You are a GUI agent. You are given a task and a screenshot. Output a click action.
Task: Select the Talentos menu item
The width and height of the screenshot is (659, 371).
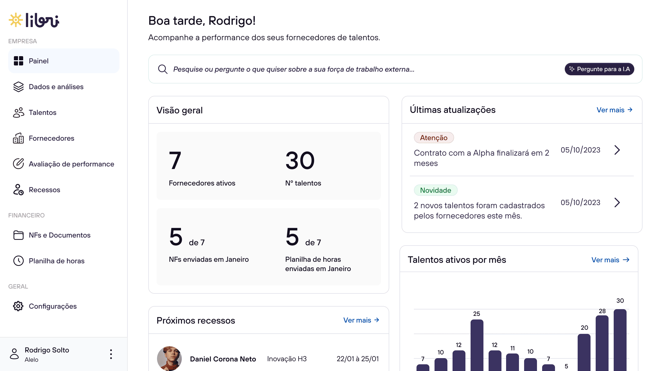(42, 113)
